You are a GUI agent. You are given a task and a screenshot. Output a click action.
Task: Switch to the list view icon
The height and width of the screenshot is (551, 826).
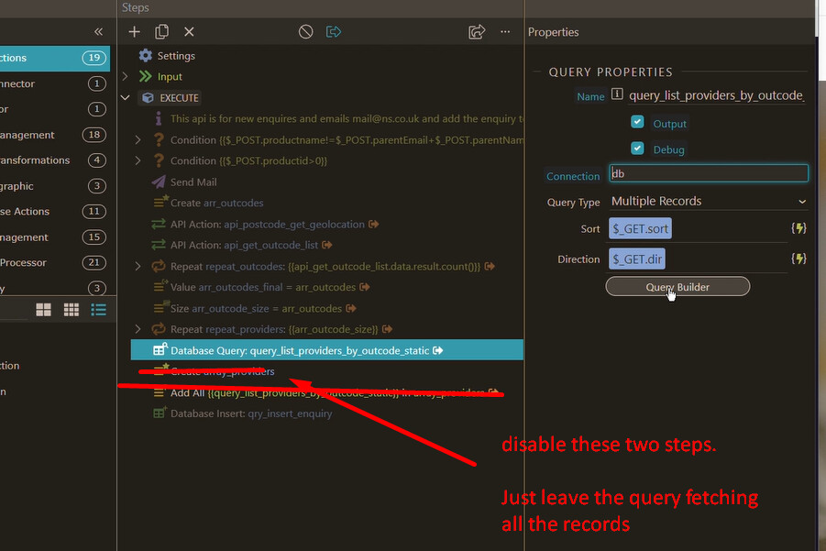click(98, 310)
